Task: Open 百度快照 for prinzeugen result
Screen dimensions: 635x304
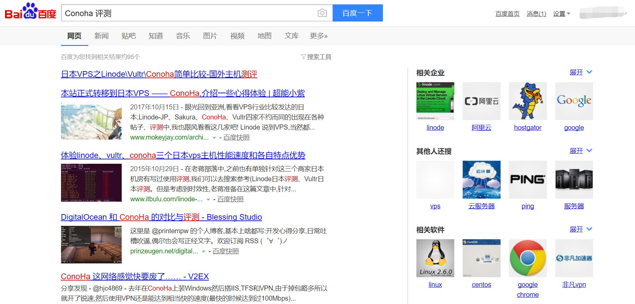Action: pos(226,251)
